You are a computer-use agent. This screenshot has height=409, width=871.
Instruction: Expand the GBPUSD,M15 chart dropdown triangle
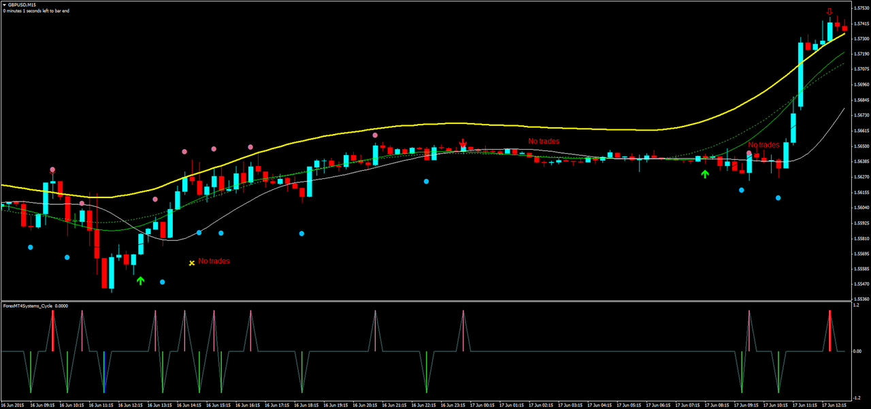pos(4,3)
